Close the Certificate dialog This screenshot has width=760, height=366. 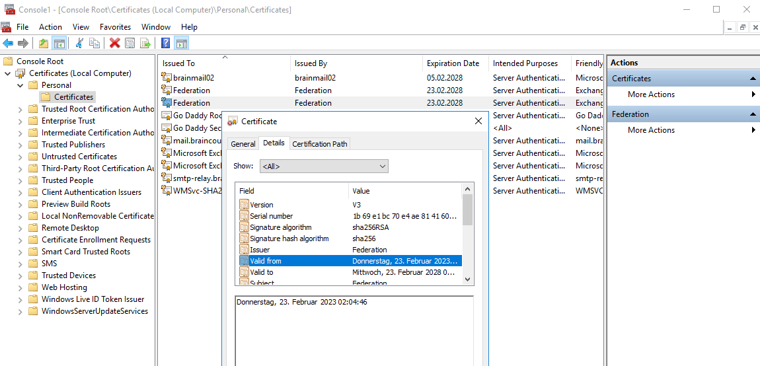click(478, 121)
